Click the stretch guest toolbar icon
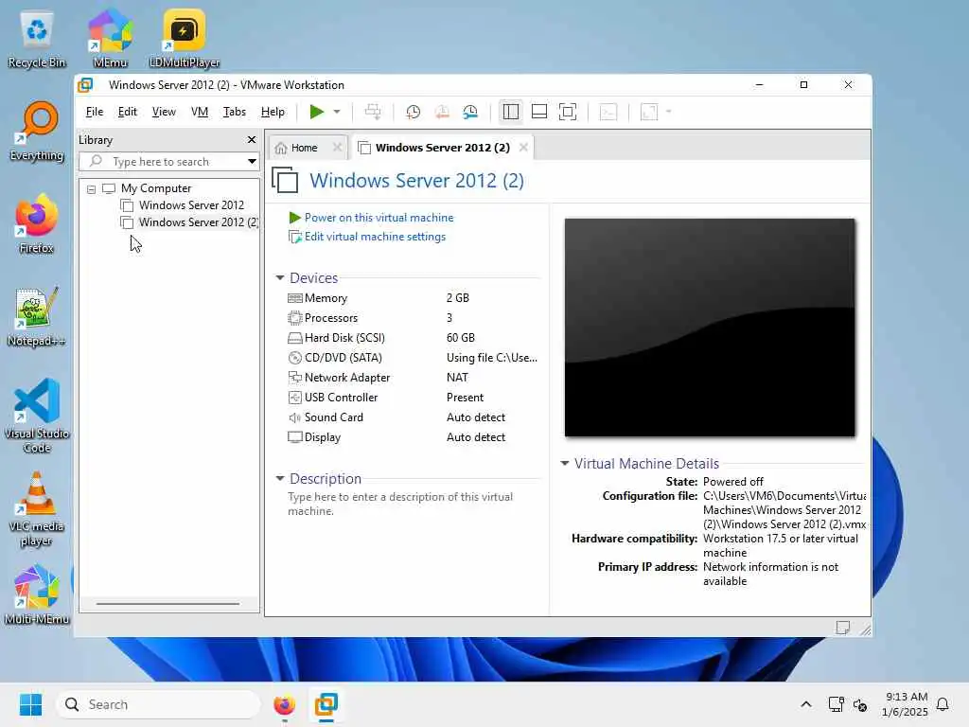969x727 pixels. click(x=649, y=112)
